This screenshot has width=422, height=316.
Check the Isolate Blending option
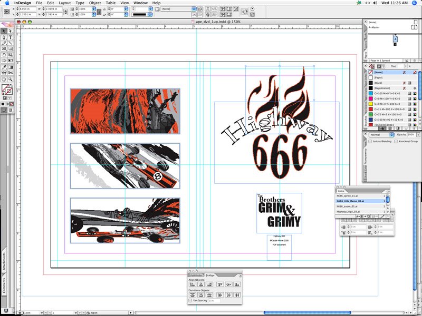click(x=370, y=141)
